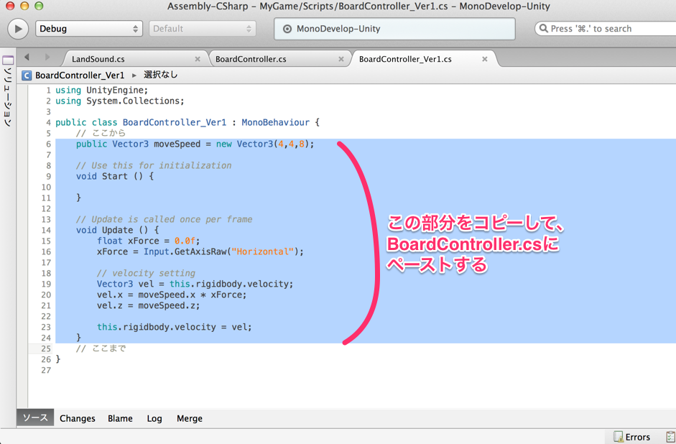Screen dimensions: 676x444
Task: Click 'moveSpeed' on line 6
Action: click(177, 144)
